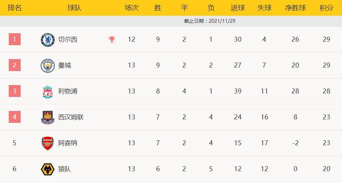Click the red rank 1 badge
This screenshot has width=342, height=182.
pos(15,39)
